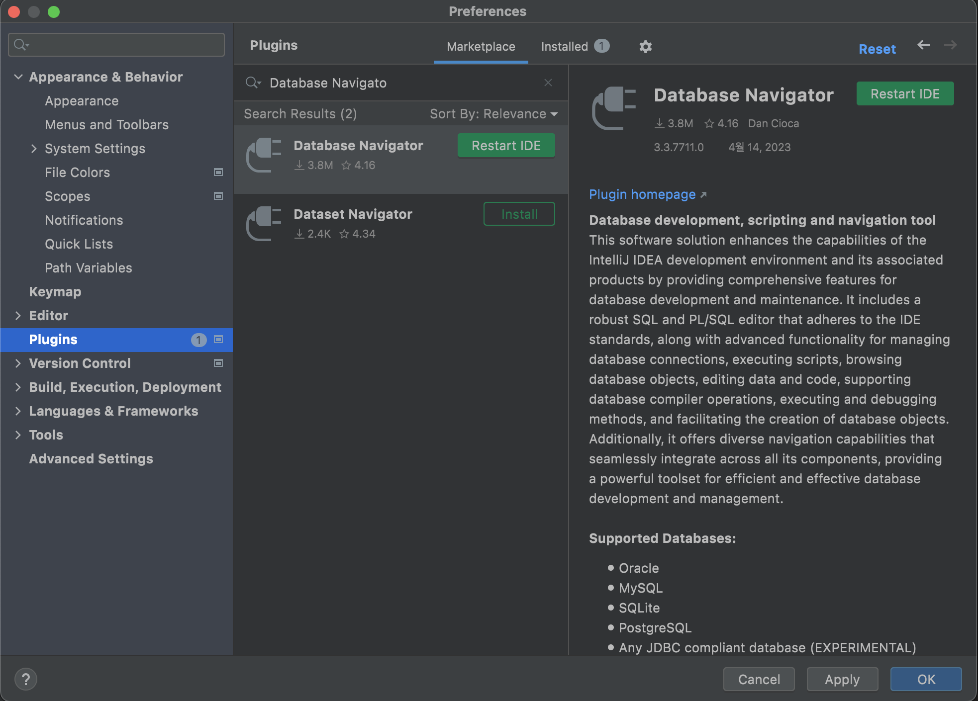
Task: Click the settings search input field
Action: point(124,45)
